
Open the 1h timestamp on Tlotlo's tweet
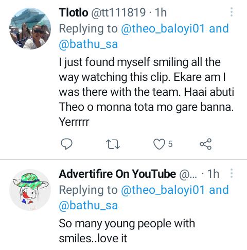(x=161, y=12)
